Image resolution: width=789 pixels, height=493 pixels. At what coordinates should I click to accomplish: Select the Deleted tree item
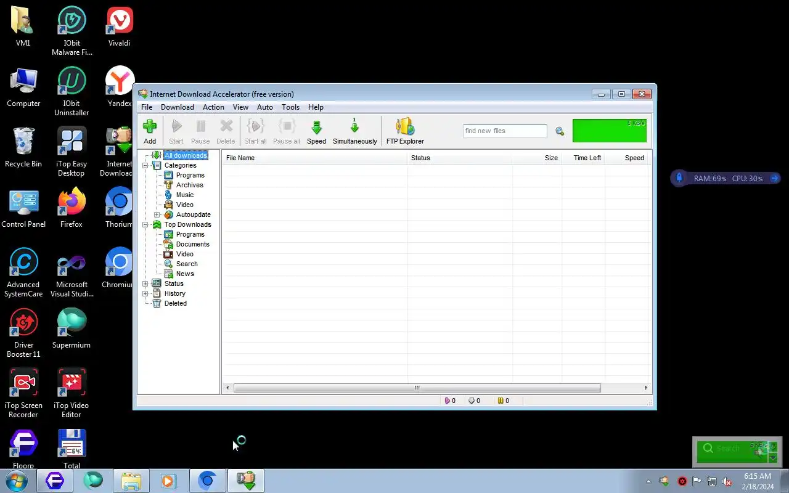point(175,303)
